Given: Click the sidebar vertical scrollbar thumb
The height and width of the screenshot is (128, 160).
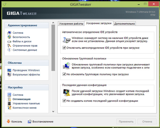Looking at the screenshot, I should (53, 48).
